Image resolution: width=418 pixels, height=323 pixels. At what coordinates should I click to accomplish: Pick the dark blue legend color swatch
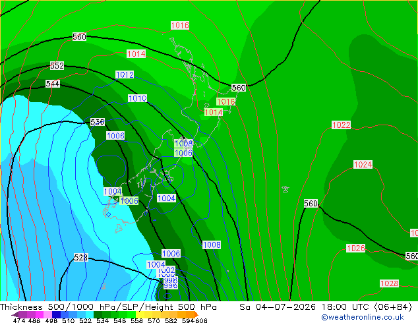(x=56, y=314)
